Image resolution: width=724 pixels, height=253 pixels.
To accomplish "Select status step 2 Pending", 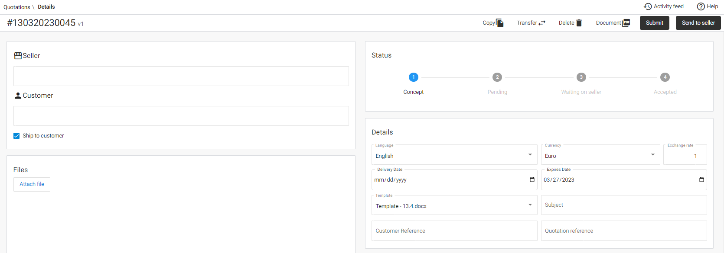I will (497, 77).
